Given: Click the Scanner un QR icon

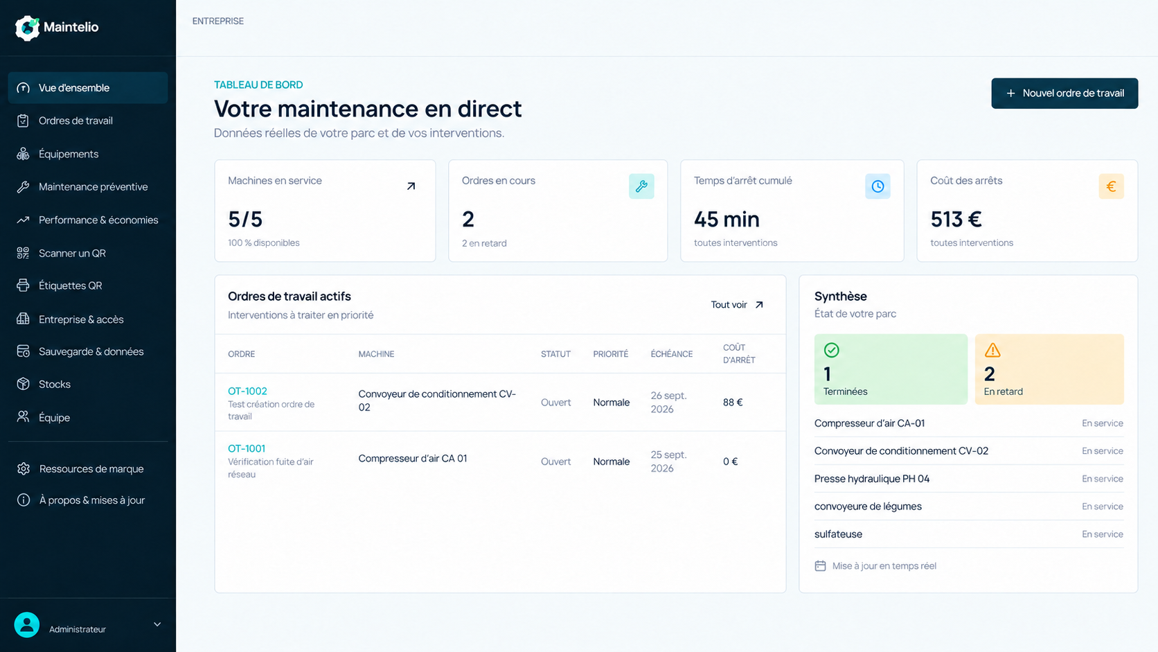Looking at the screenshot, I should click(x=24, y=253).
